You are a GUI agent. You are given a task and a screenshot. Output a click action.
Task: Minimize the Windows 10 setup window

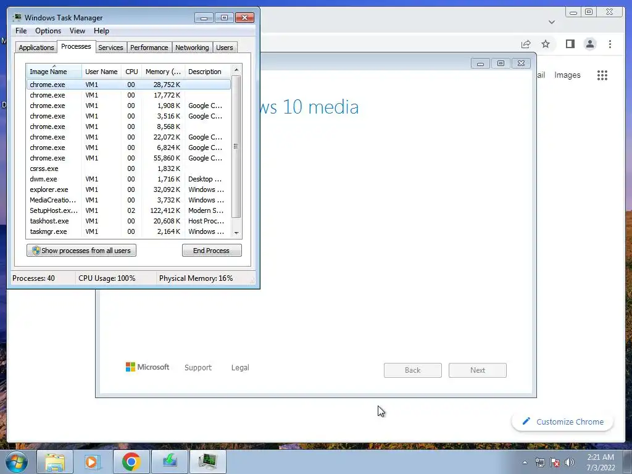click(x=480, y=64)
